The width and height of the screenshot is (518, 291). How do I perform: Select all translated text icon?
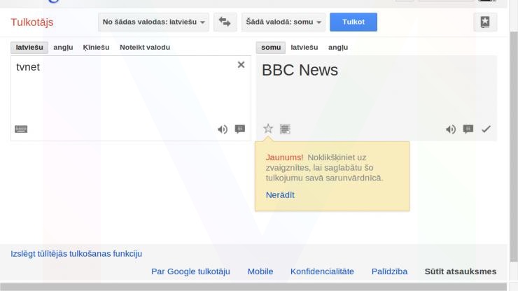coord(285,129)
